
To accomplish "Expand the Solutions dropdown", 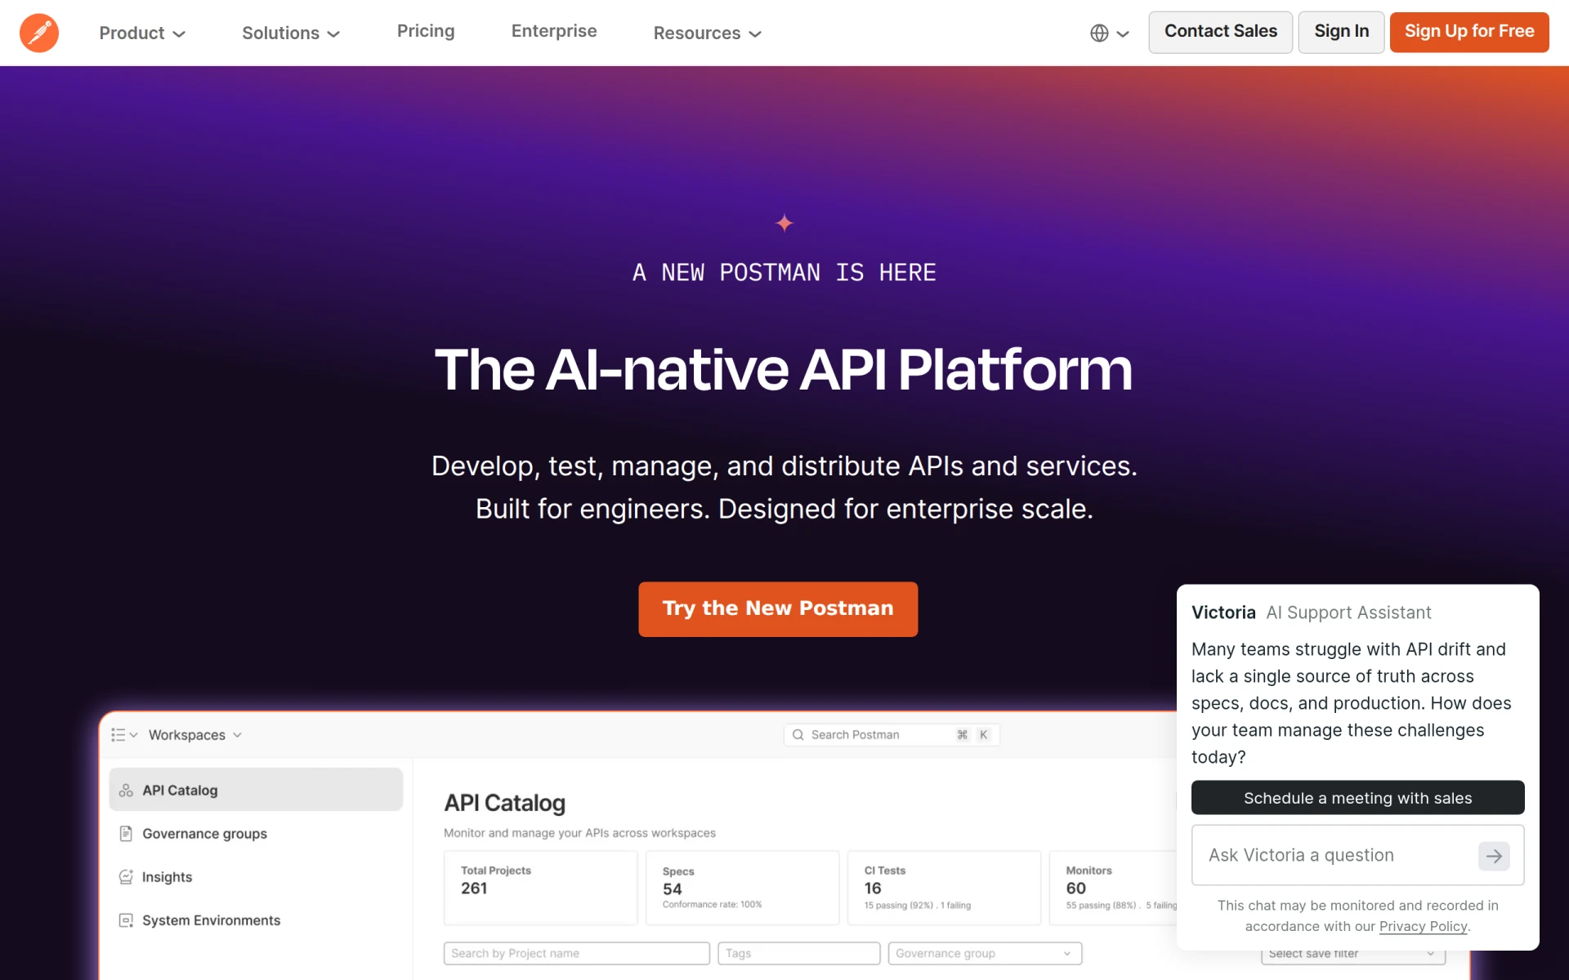I will pyautogui.click(x=290, y=33).
